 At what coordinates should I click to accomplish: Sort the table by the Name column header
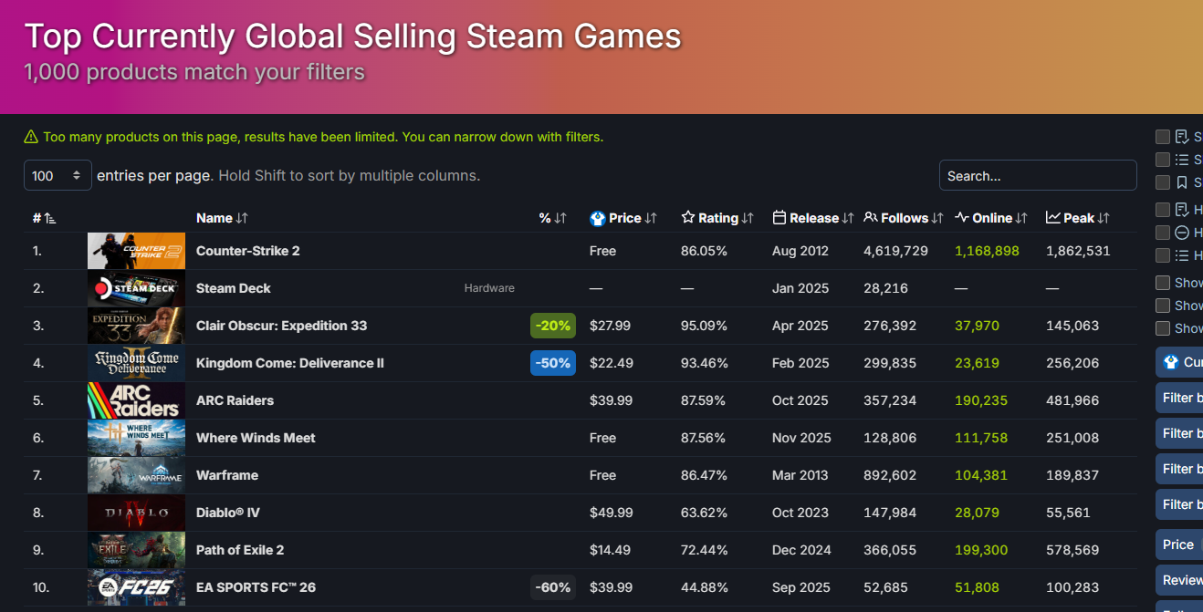tap(214, 218)
